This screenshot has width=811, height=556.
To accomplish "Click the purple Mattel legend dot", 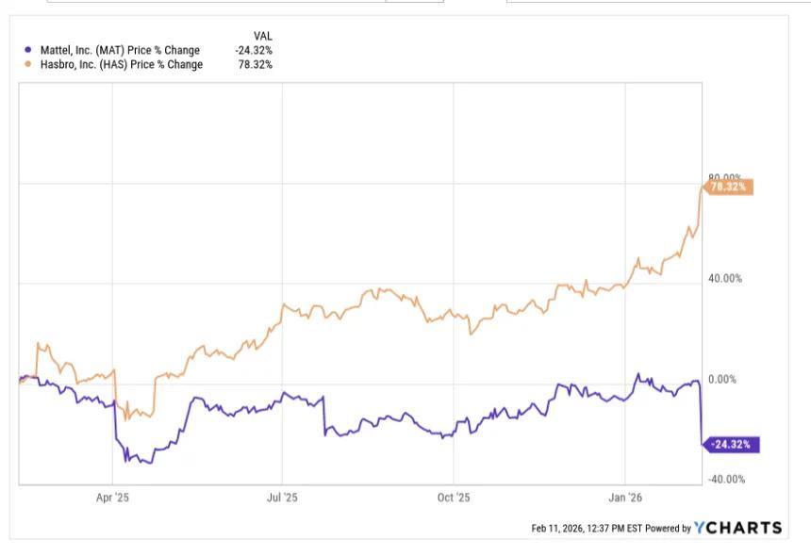I will [x=28, y=50].
